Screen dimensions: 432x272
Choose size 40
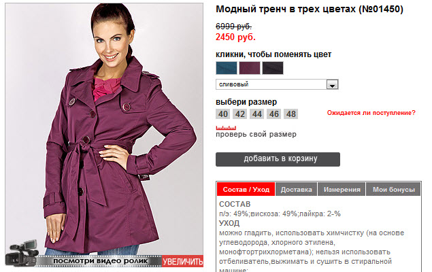coord(223,114)
